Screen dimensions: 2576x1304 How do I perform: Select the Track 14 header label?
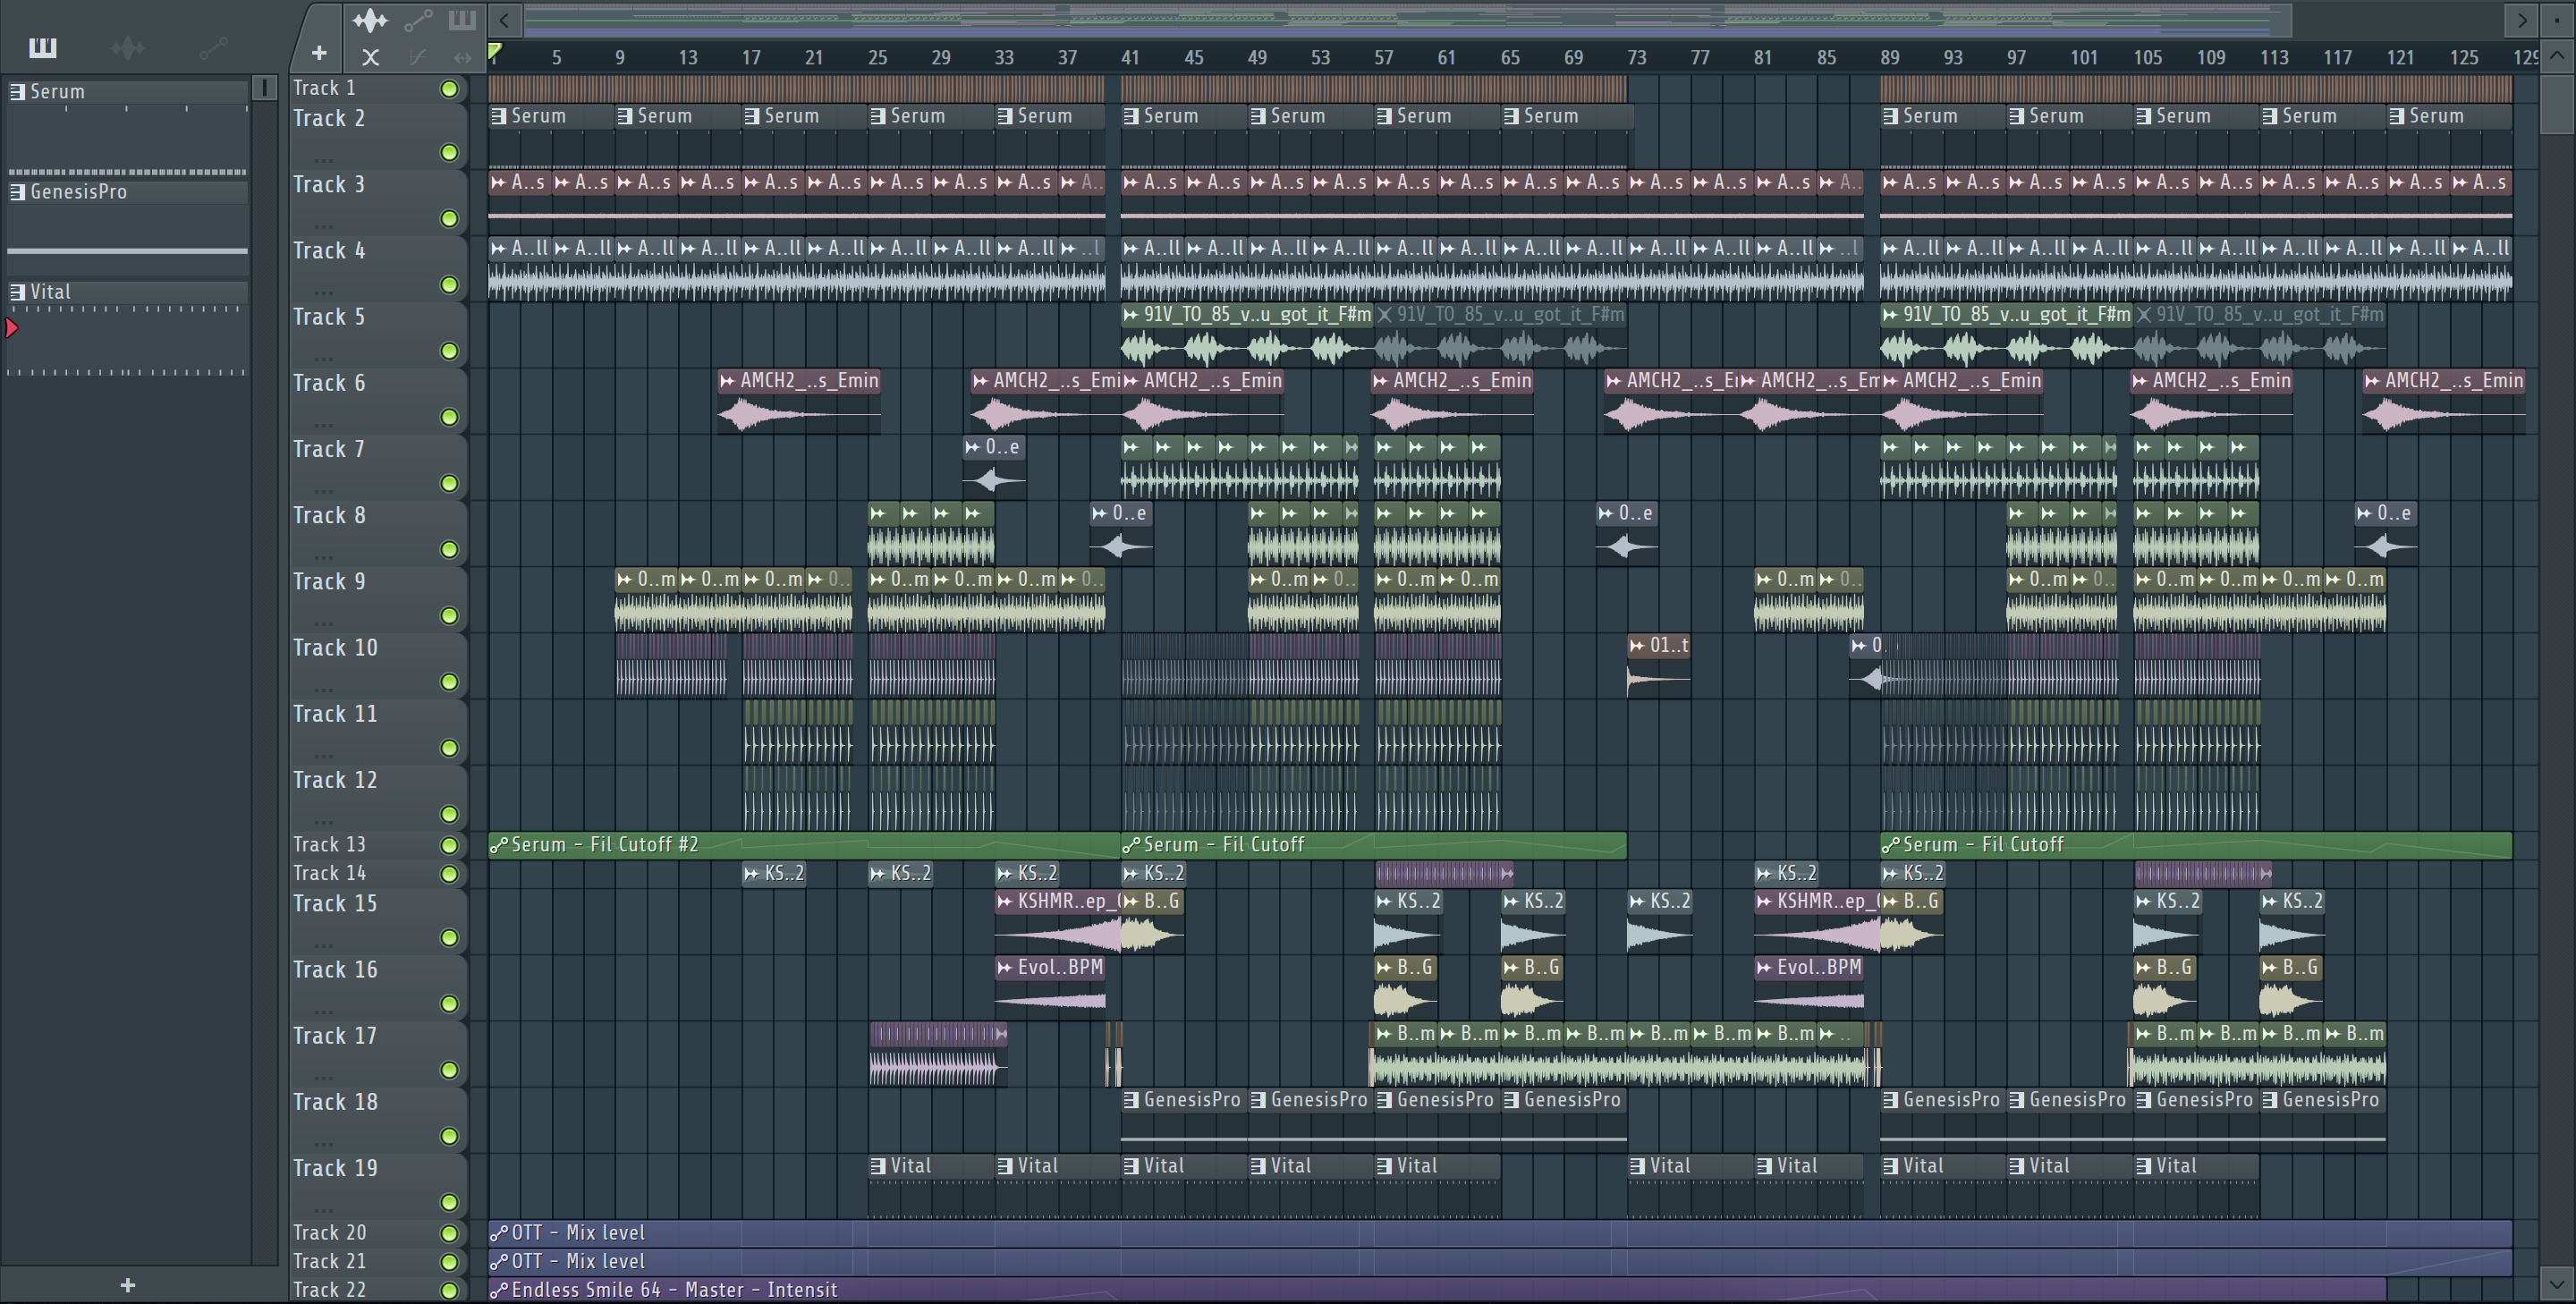329,873
